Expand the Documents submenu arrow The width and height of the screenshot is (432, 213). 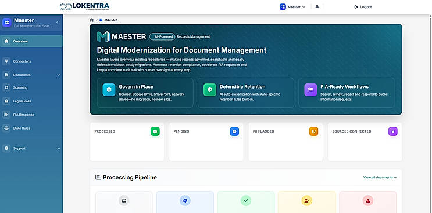[59, 75]
